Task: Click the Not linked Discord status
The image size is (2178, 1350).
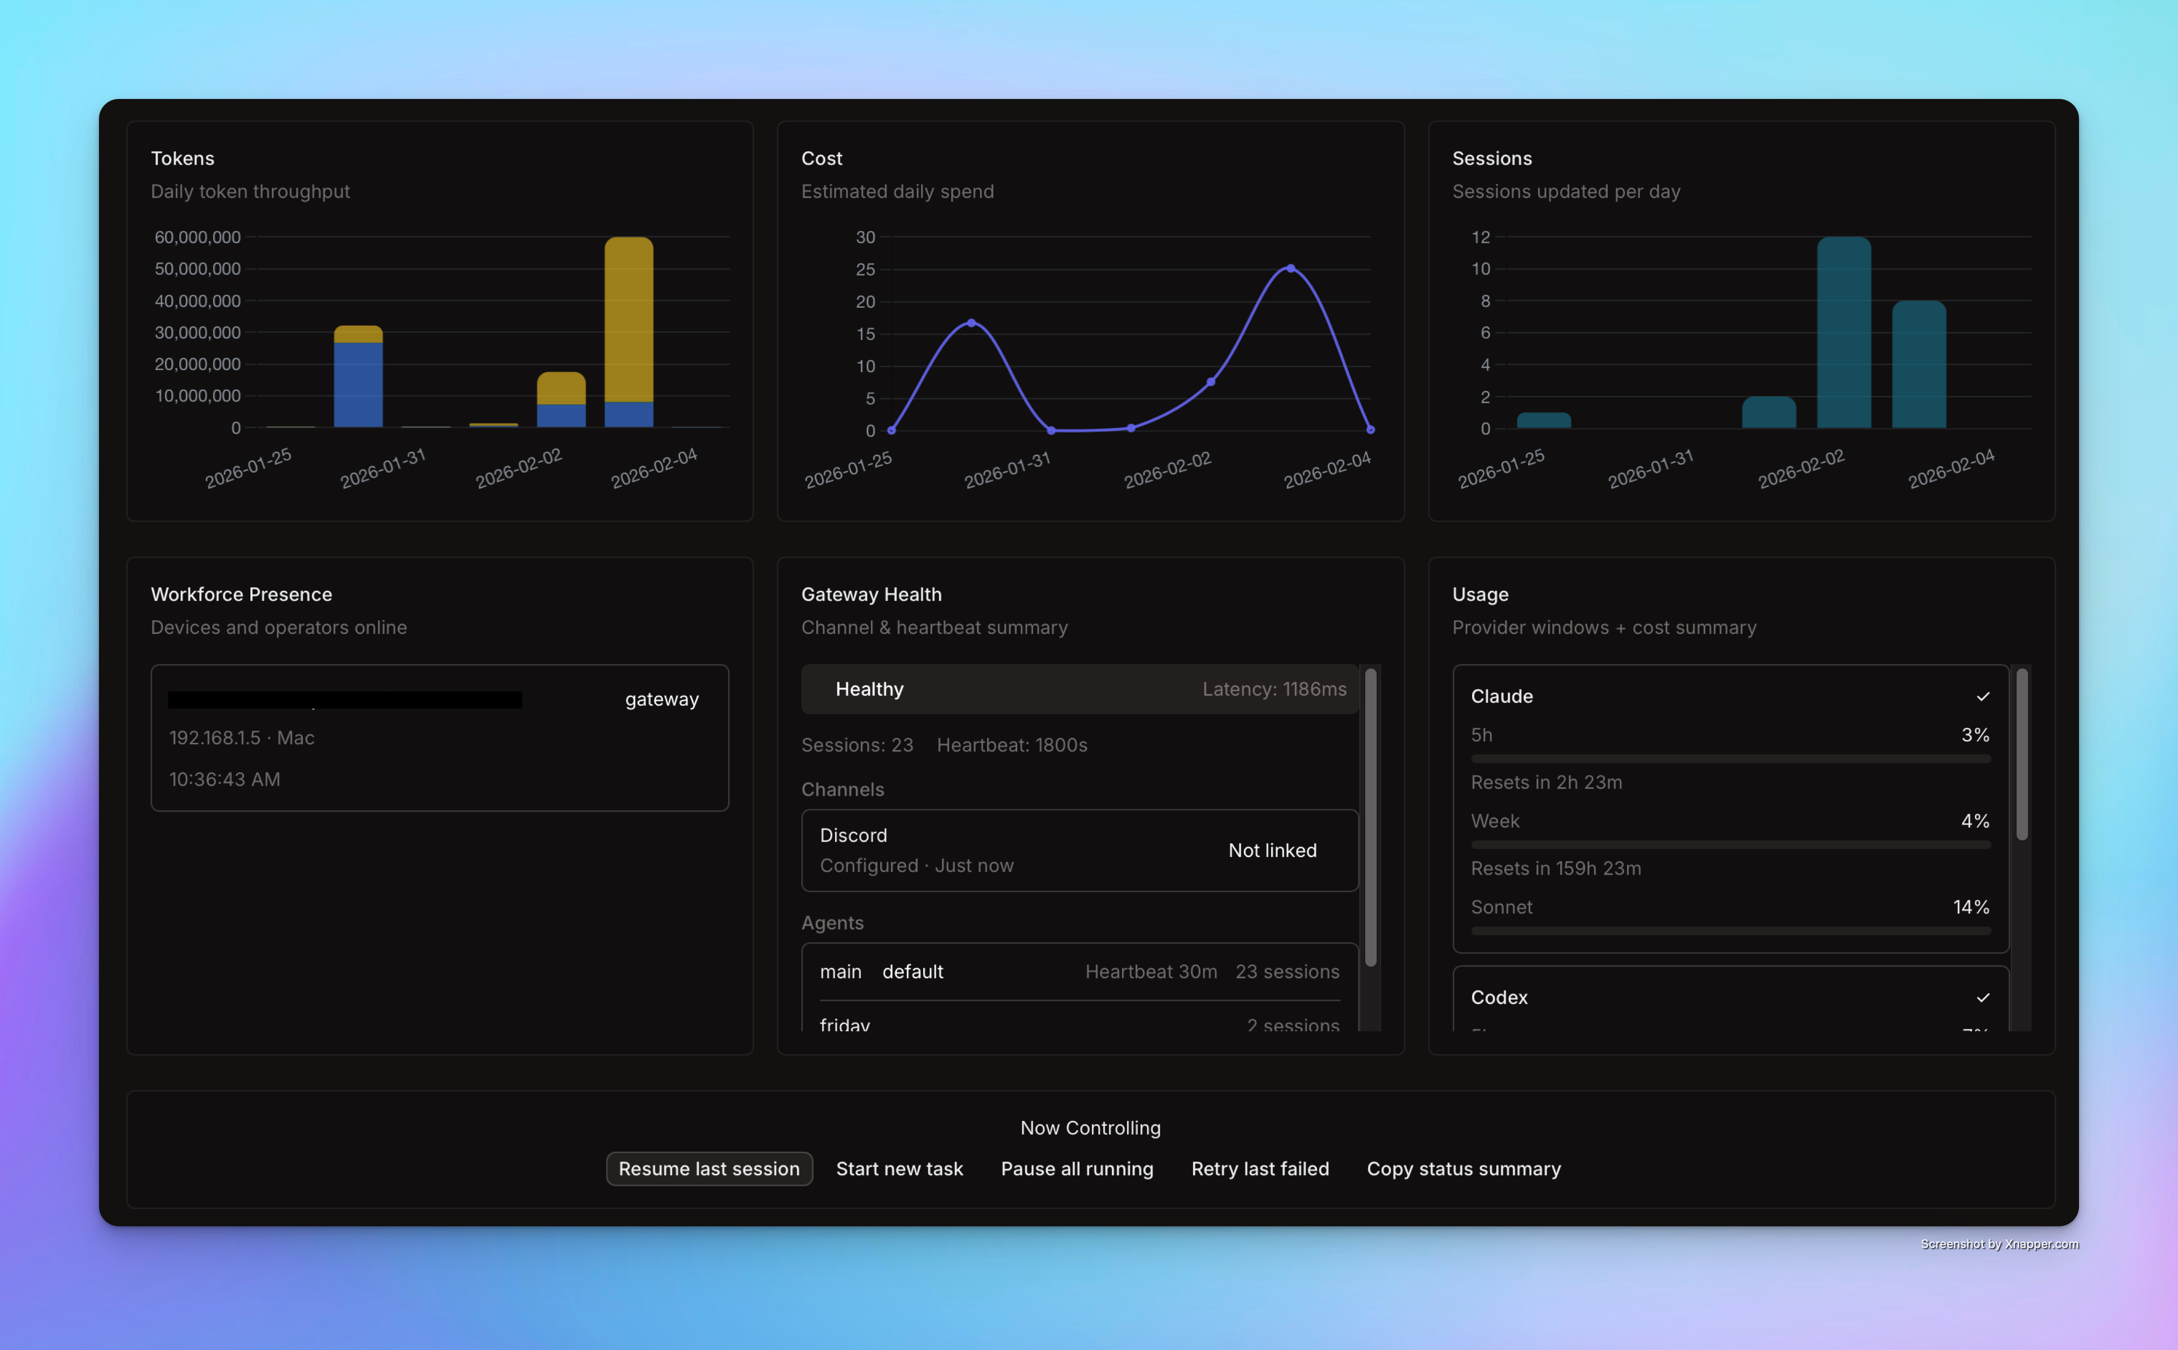Action: [1272, 850]
